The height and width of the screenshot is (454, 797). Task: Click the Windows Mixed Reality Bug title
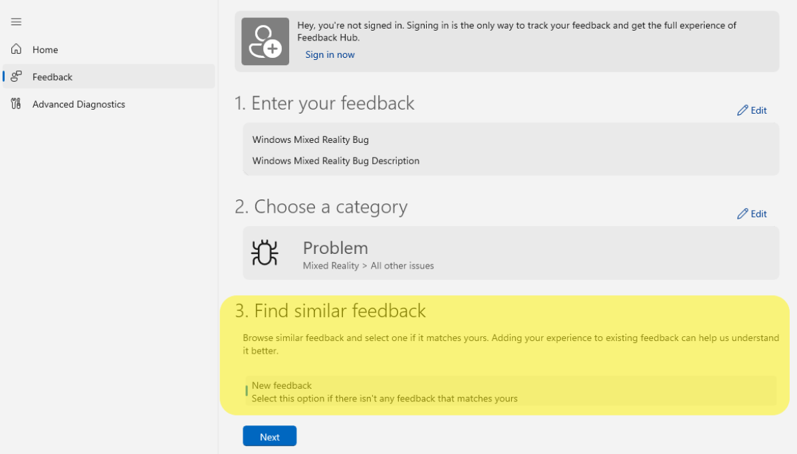310,140
